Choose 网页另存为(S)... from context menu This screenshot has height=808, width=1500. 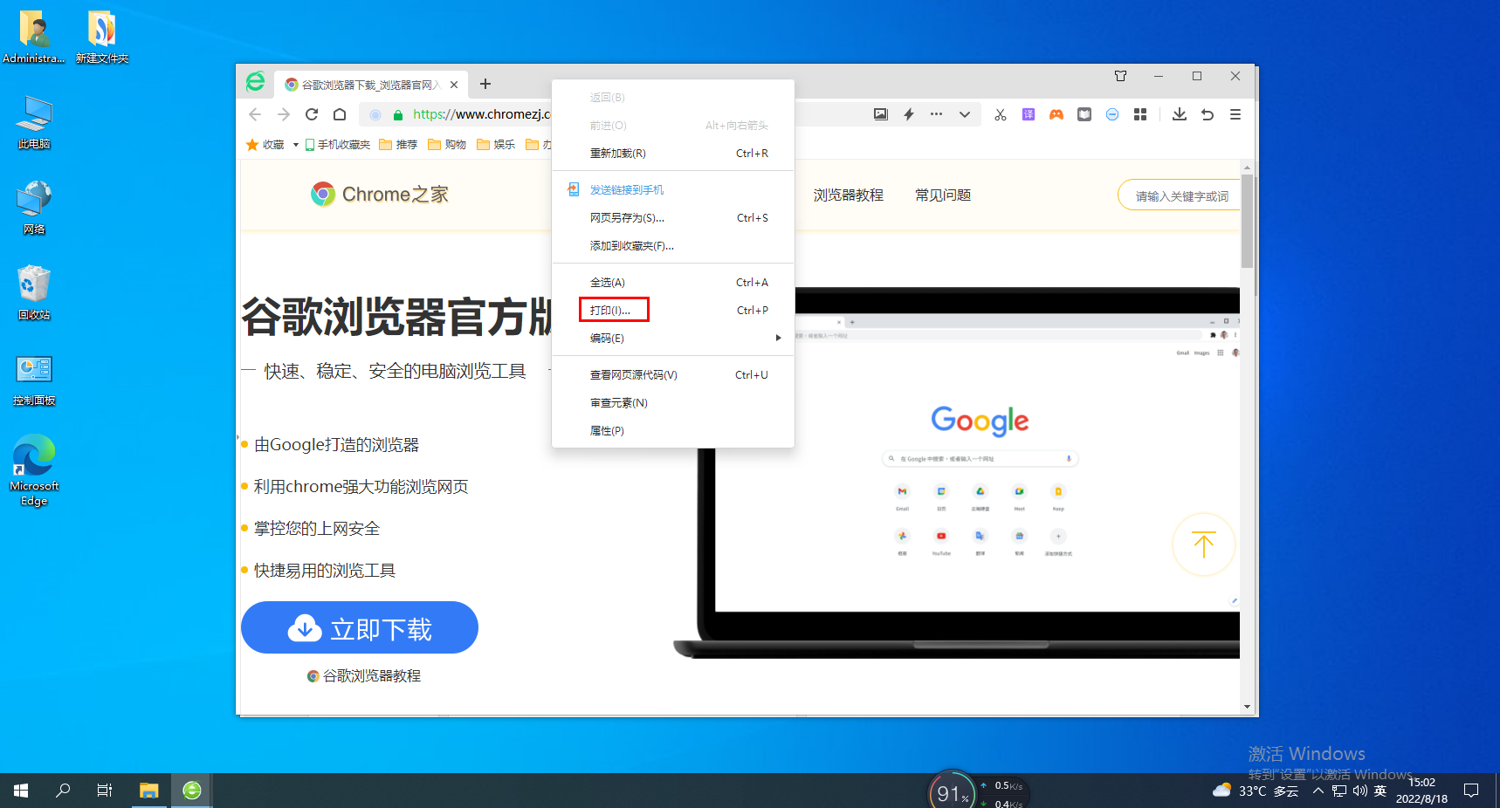673,217
